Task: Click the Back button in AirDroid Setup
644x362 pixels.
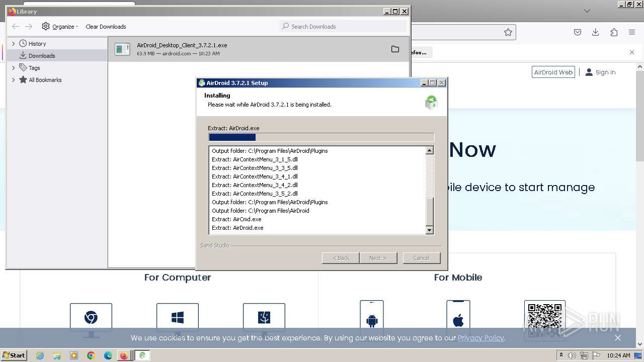Action: click(x=341, y=258)
